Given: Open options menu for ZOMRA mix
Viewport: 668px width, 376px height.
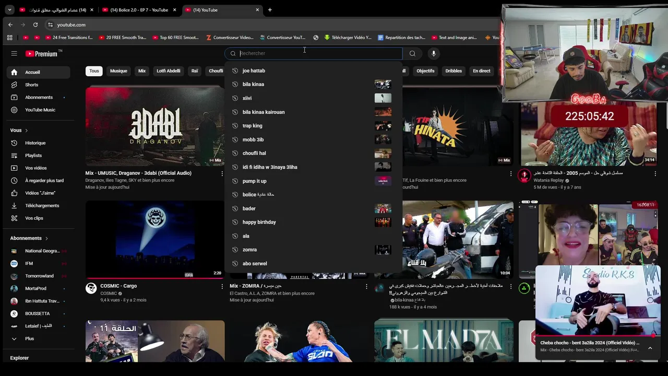Looking at the screenshot, I should pyautogui.click(x=366, y=287).
